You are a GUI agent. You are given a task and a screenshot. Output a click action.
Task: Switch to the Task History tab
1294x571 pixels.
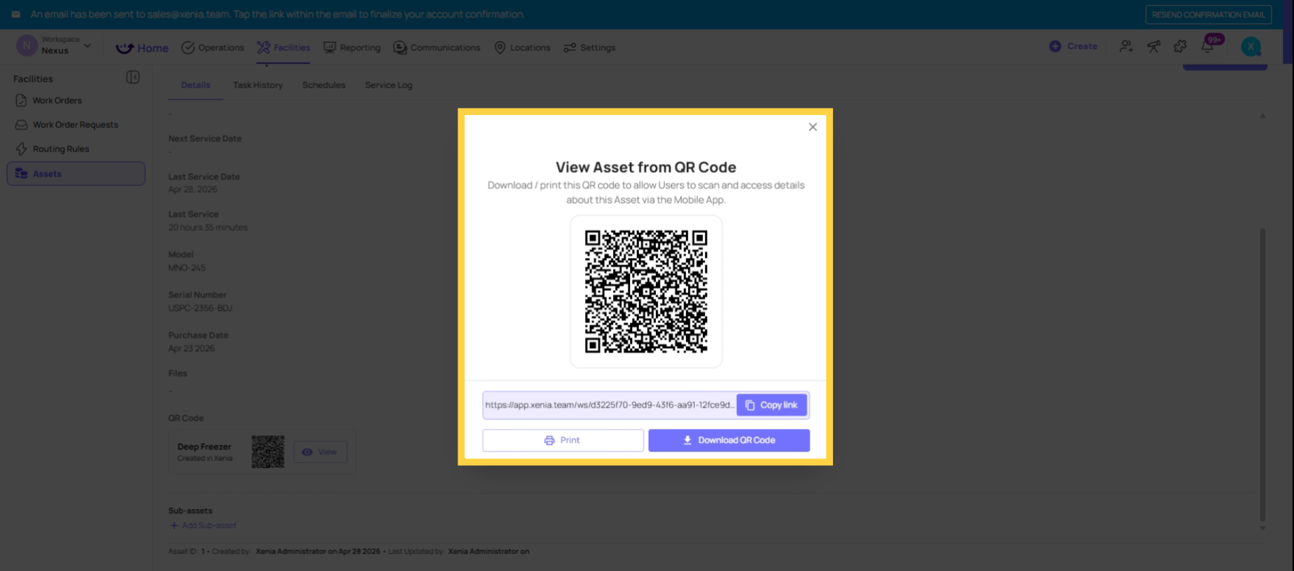pyautogui.click(x=258, y=86)
